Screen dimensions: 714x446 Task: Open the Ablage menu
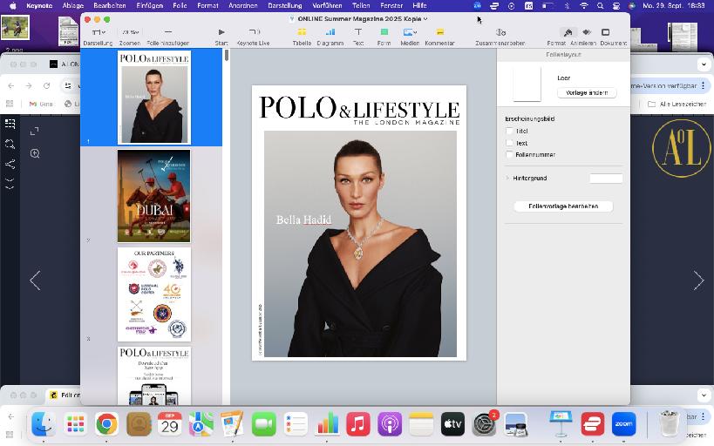pyautogui.click(x=73, y=5)
